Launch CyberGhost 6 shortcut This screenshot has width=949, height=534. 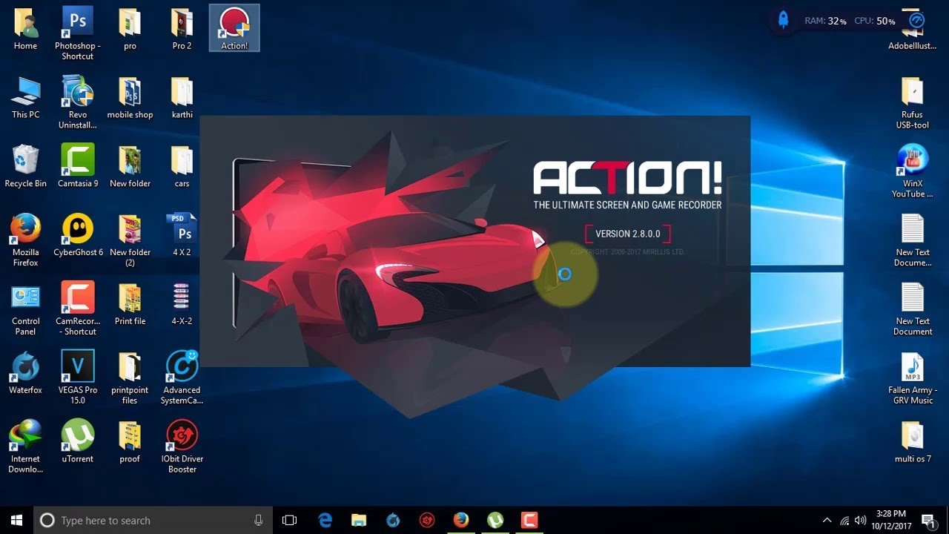click(x=78, y=235)
